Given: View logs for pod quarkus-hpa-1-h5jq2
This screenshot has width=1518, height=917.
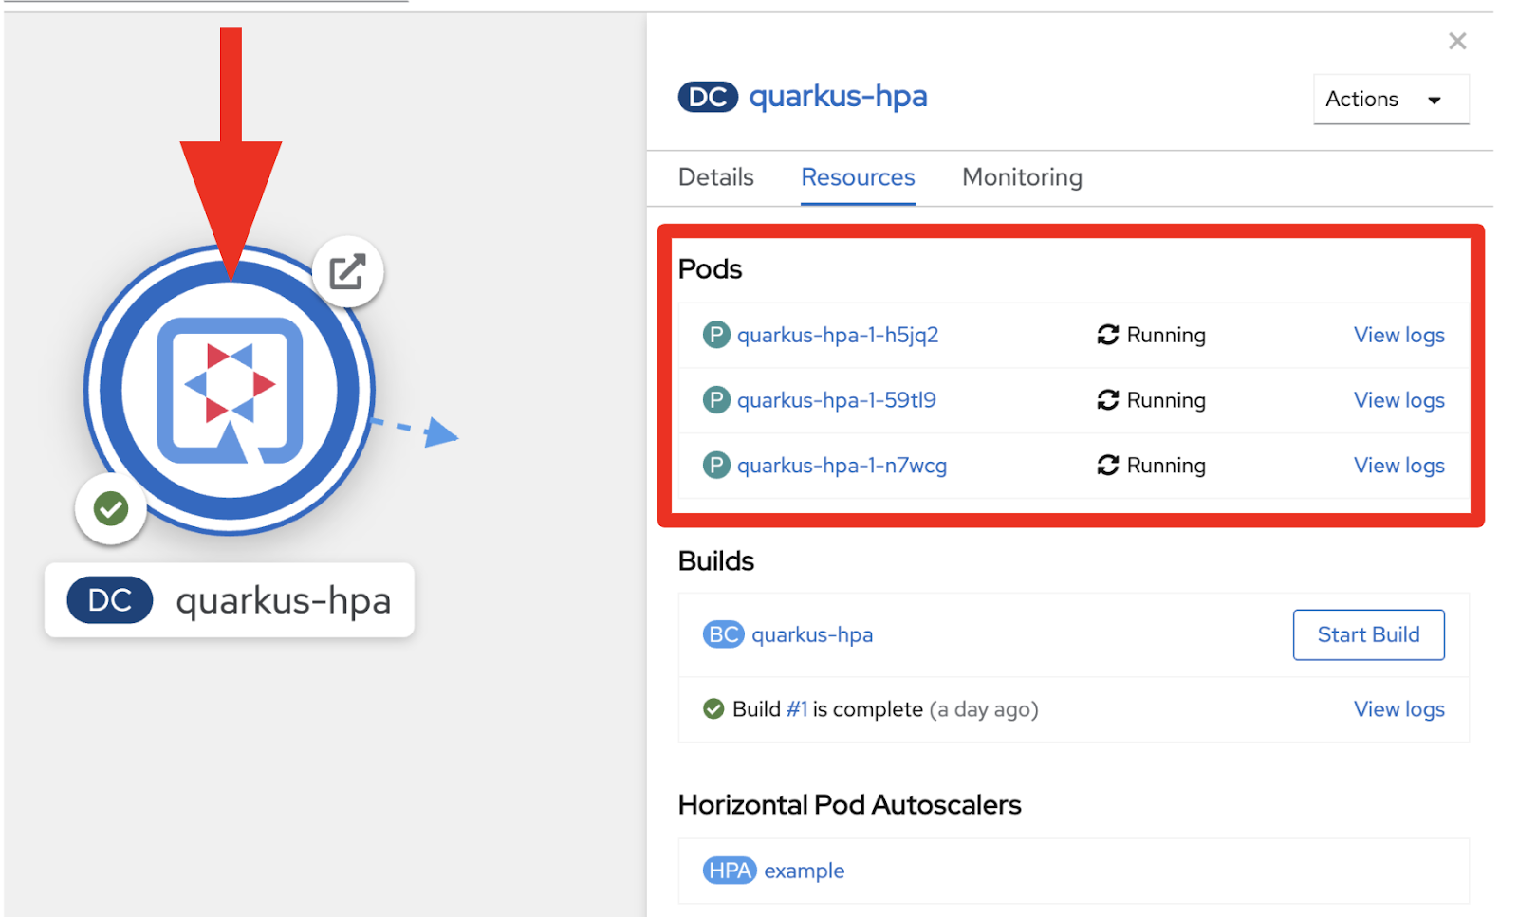Looking at the screenshot, I should click(1398, 335).
